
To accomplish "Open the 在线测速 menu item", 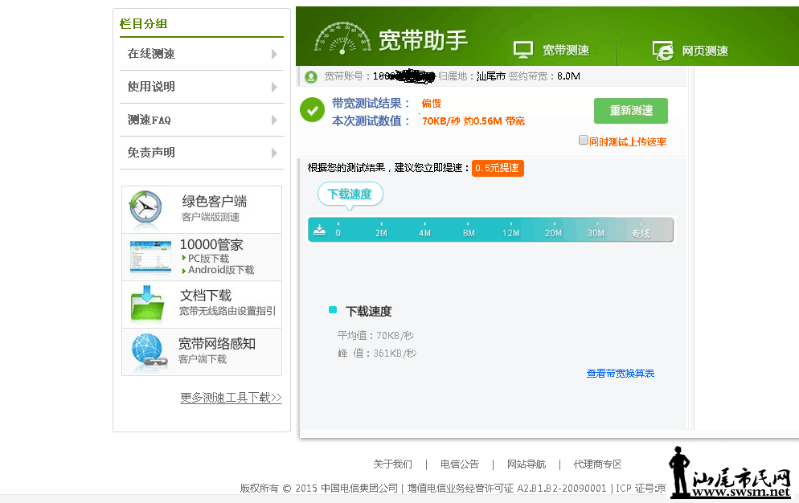I will pyautogui.click(x=201, y=54).
